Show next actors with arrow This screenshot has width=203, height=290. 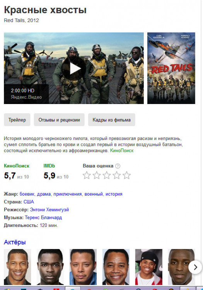[x=195, y=267]
